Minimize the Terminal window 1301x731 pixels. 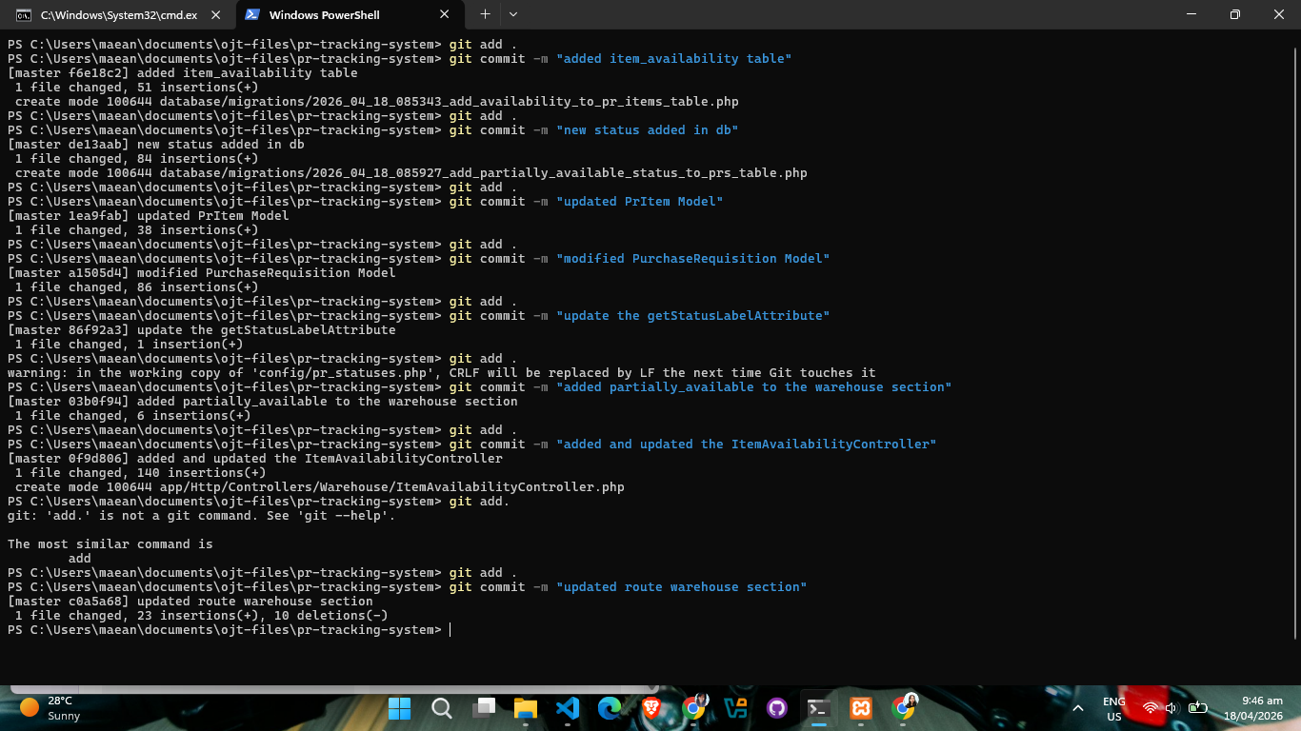[1191, 14]
